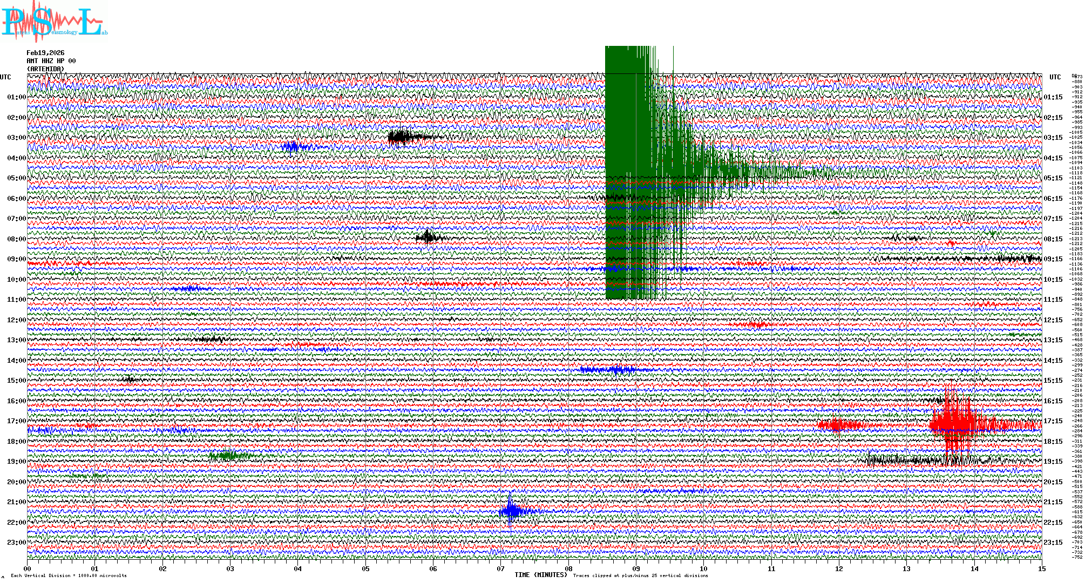This screenshot has height=583, width=1085.
Task: Click the 09:00 hour label on left axis
Action: (16, 259)
